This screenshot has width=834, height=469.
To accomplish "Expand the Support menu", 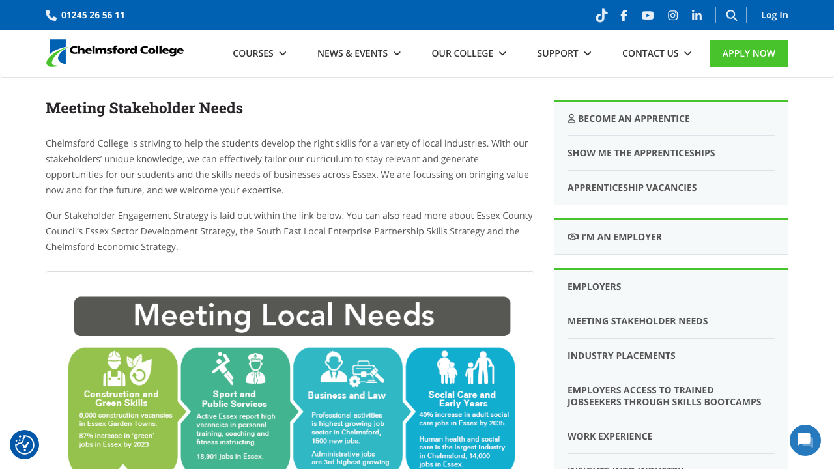I will (x=564, y=53).
